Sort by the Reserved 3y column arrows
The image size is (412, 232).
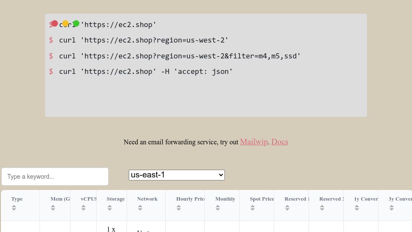click(x=322, y=208)
